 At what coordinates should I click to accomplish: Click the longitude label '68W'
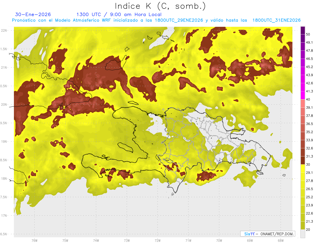coord(280,241)
